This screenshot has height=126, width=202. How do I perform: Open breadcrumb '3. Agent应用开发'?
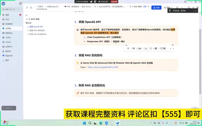(x=110, y=7)
